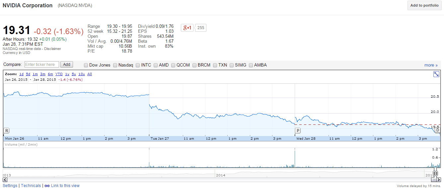Set chart zoom to 1y
444x190 pixels.
click(67, 74)
